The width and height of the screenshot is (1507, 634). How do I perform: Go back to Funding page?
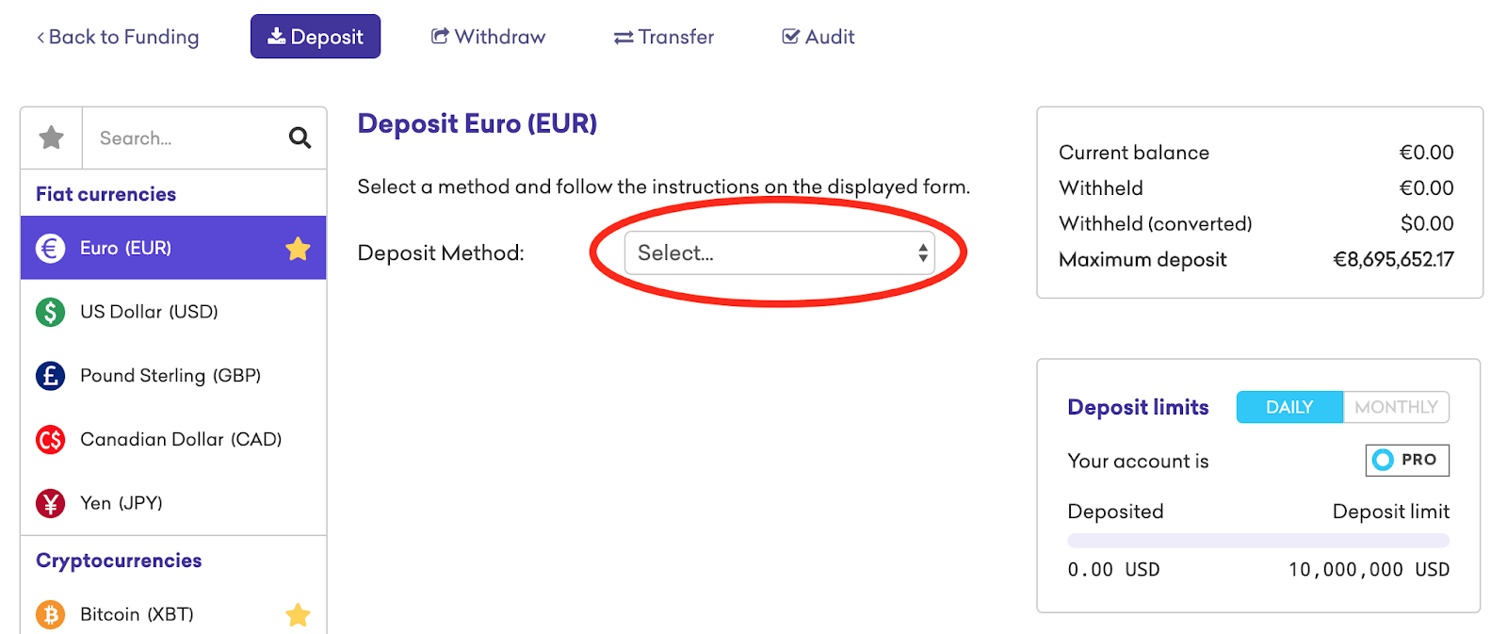118,37
